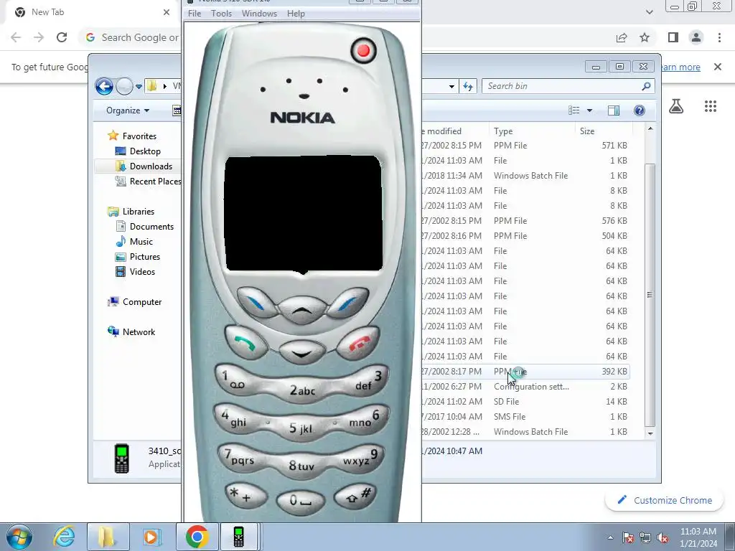The width and height of the screenshot is (735, 551).
Task: Open the emulator Windows menu
Action: point(259,14)
